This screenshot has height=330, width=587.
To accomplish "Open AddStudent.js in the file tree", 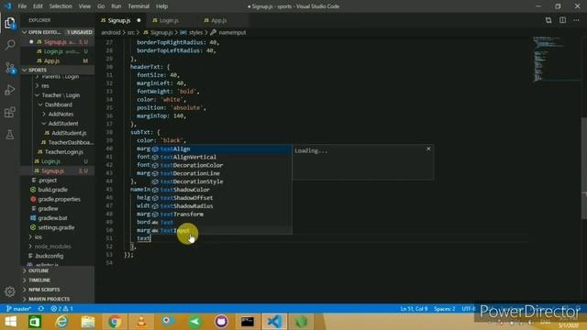I will [x=69, y=133].
